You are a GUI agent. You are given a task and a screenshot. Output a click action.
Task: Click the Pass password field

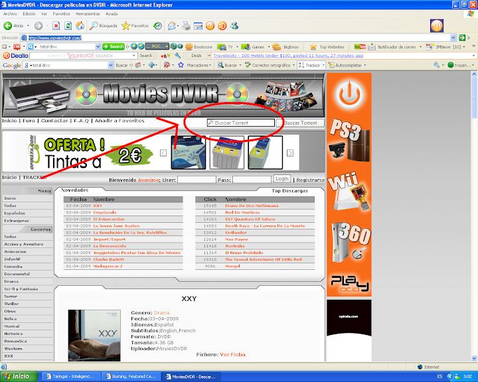252,180
